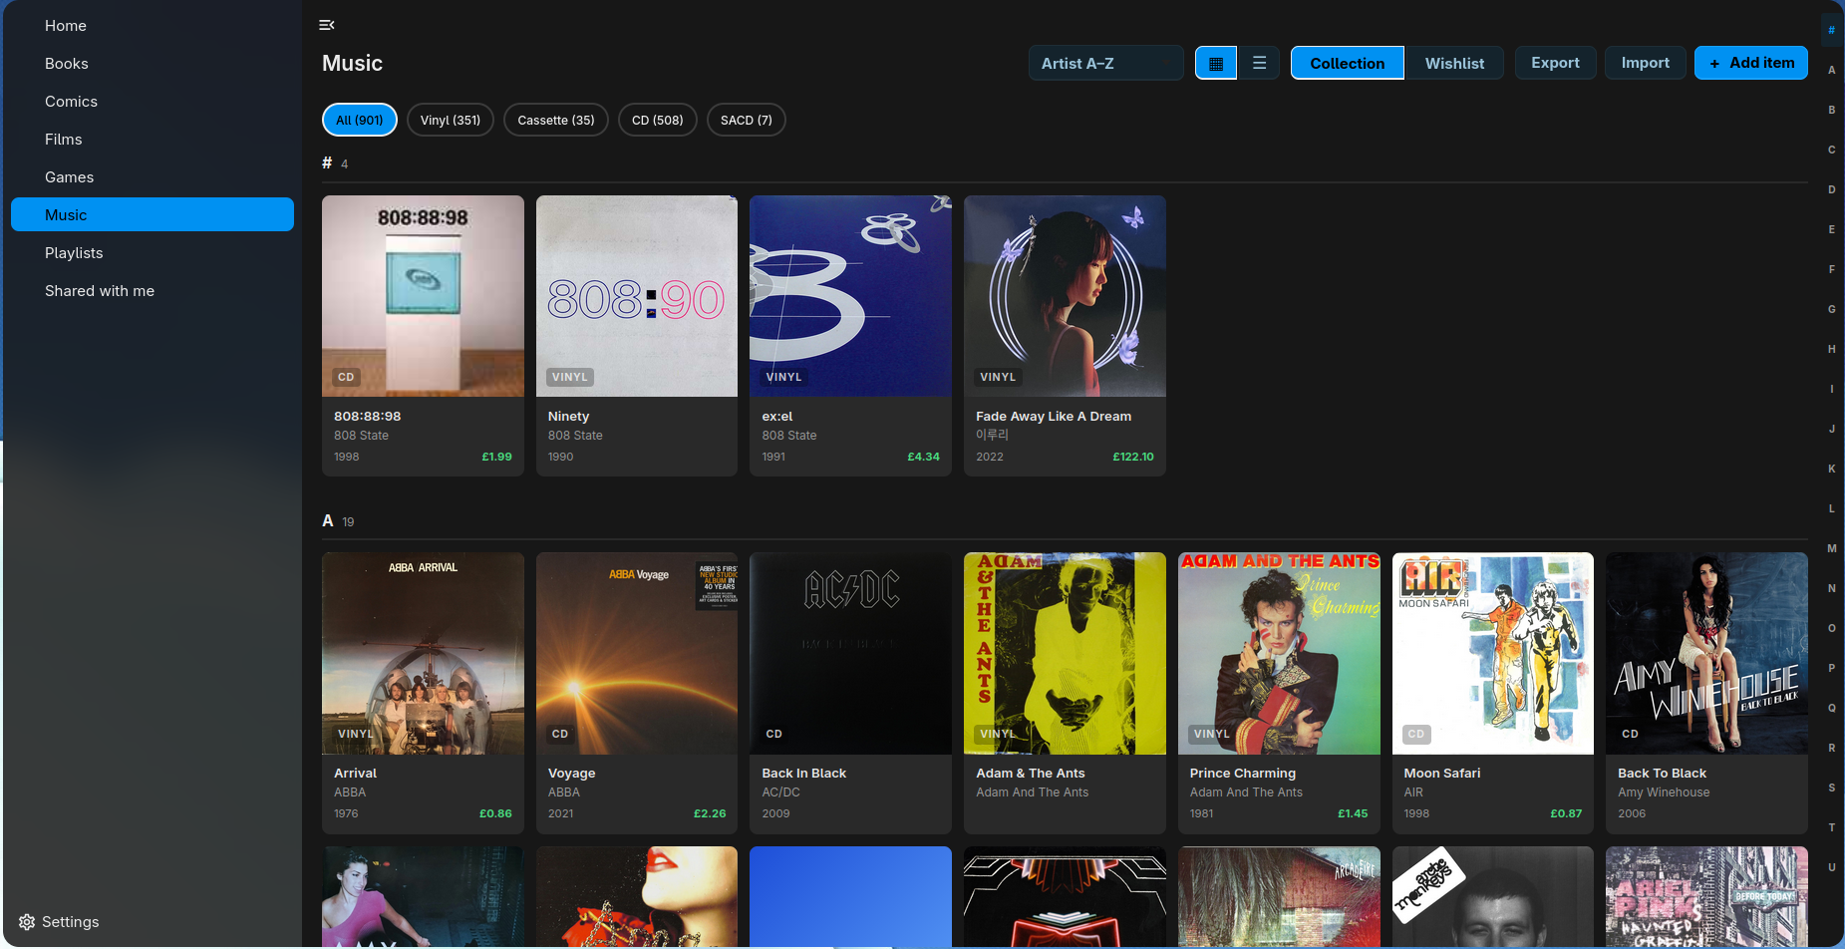Open the ABBA Voyage album cover
The height and width of the screenshot is (949, 1845).
click(x=637, y=653)
